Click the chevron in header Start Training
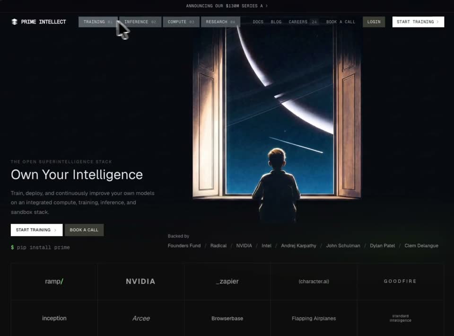 tap(437, 22)
